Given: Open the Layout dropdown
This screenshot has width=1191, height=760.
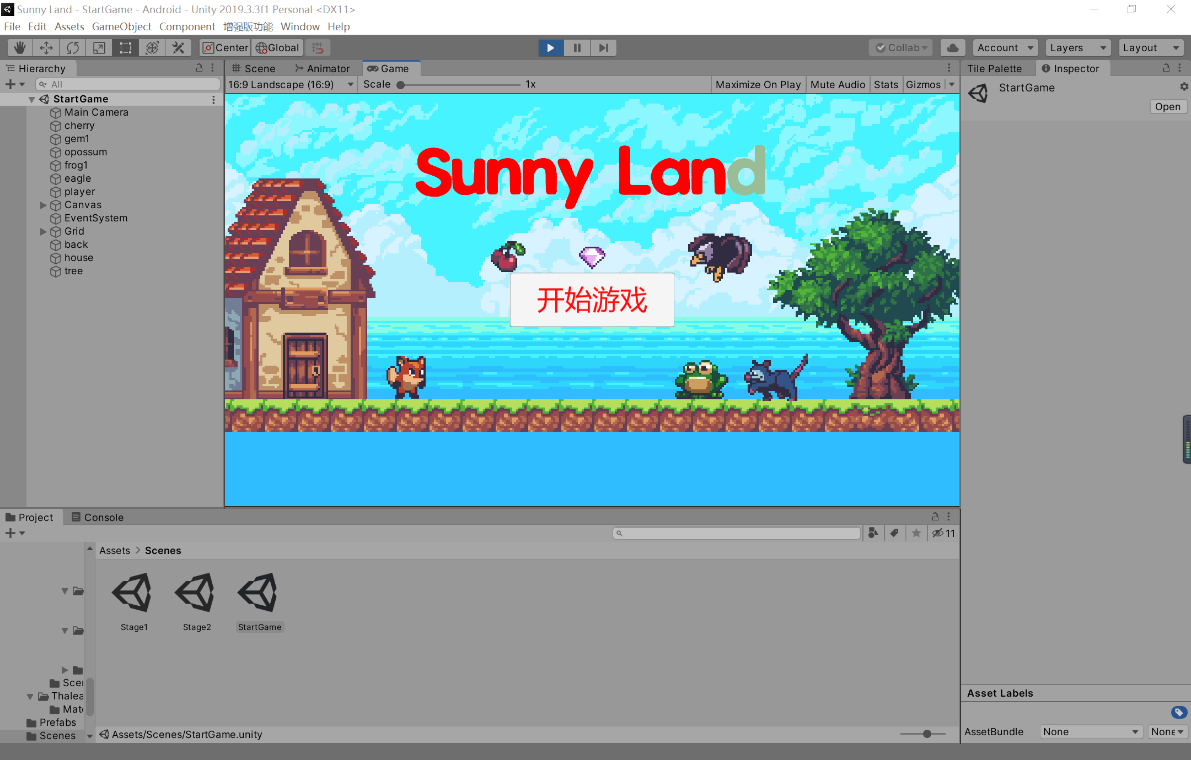Looking at the screenshot, I should click(x=1151, y=48).
